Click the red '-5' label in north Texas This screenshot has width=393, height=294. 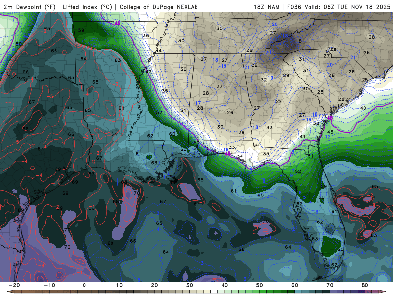pos(50,96)
